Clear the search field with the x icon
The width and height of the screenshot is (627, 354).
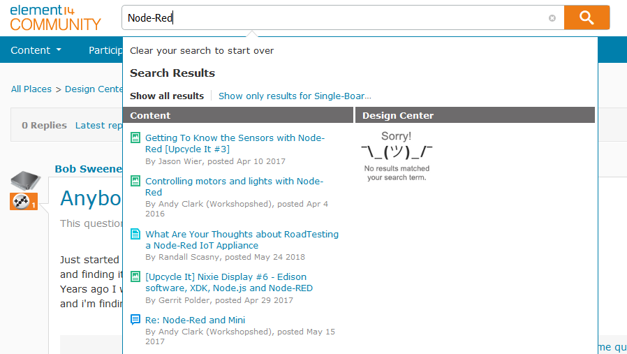[x=552, y=18]
